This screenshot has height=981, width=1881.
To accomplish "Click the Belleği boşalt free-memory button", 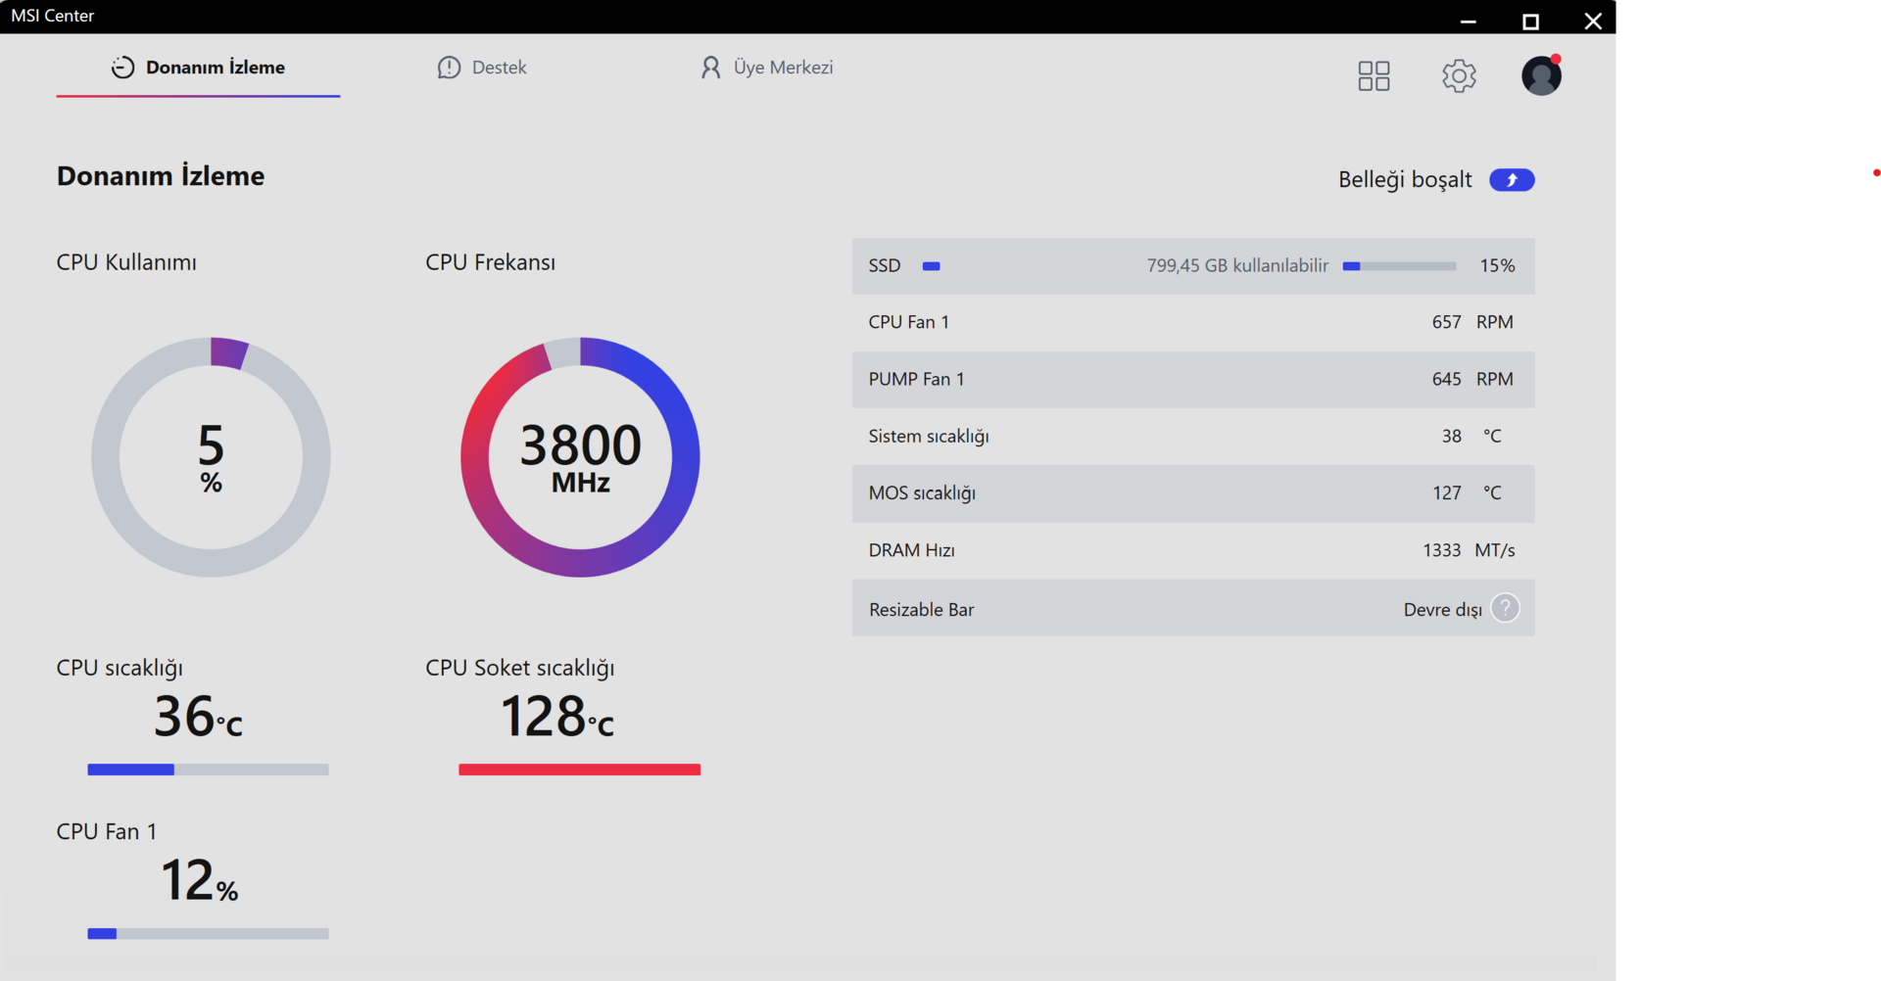I will tap(1512, 180).
